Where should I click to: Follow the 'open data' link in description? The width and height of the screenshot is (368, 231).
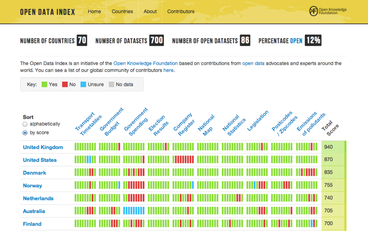(x=253, y=63)
